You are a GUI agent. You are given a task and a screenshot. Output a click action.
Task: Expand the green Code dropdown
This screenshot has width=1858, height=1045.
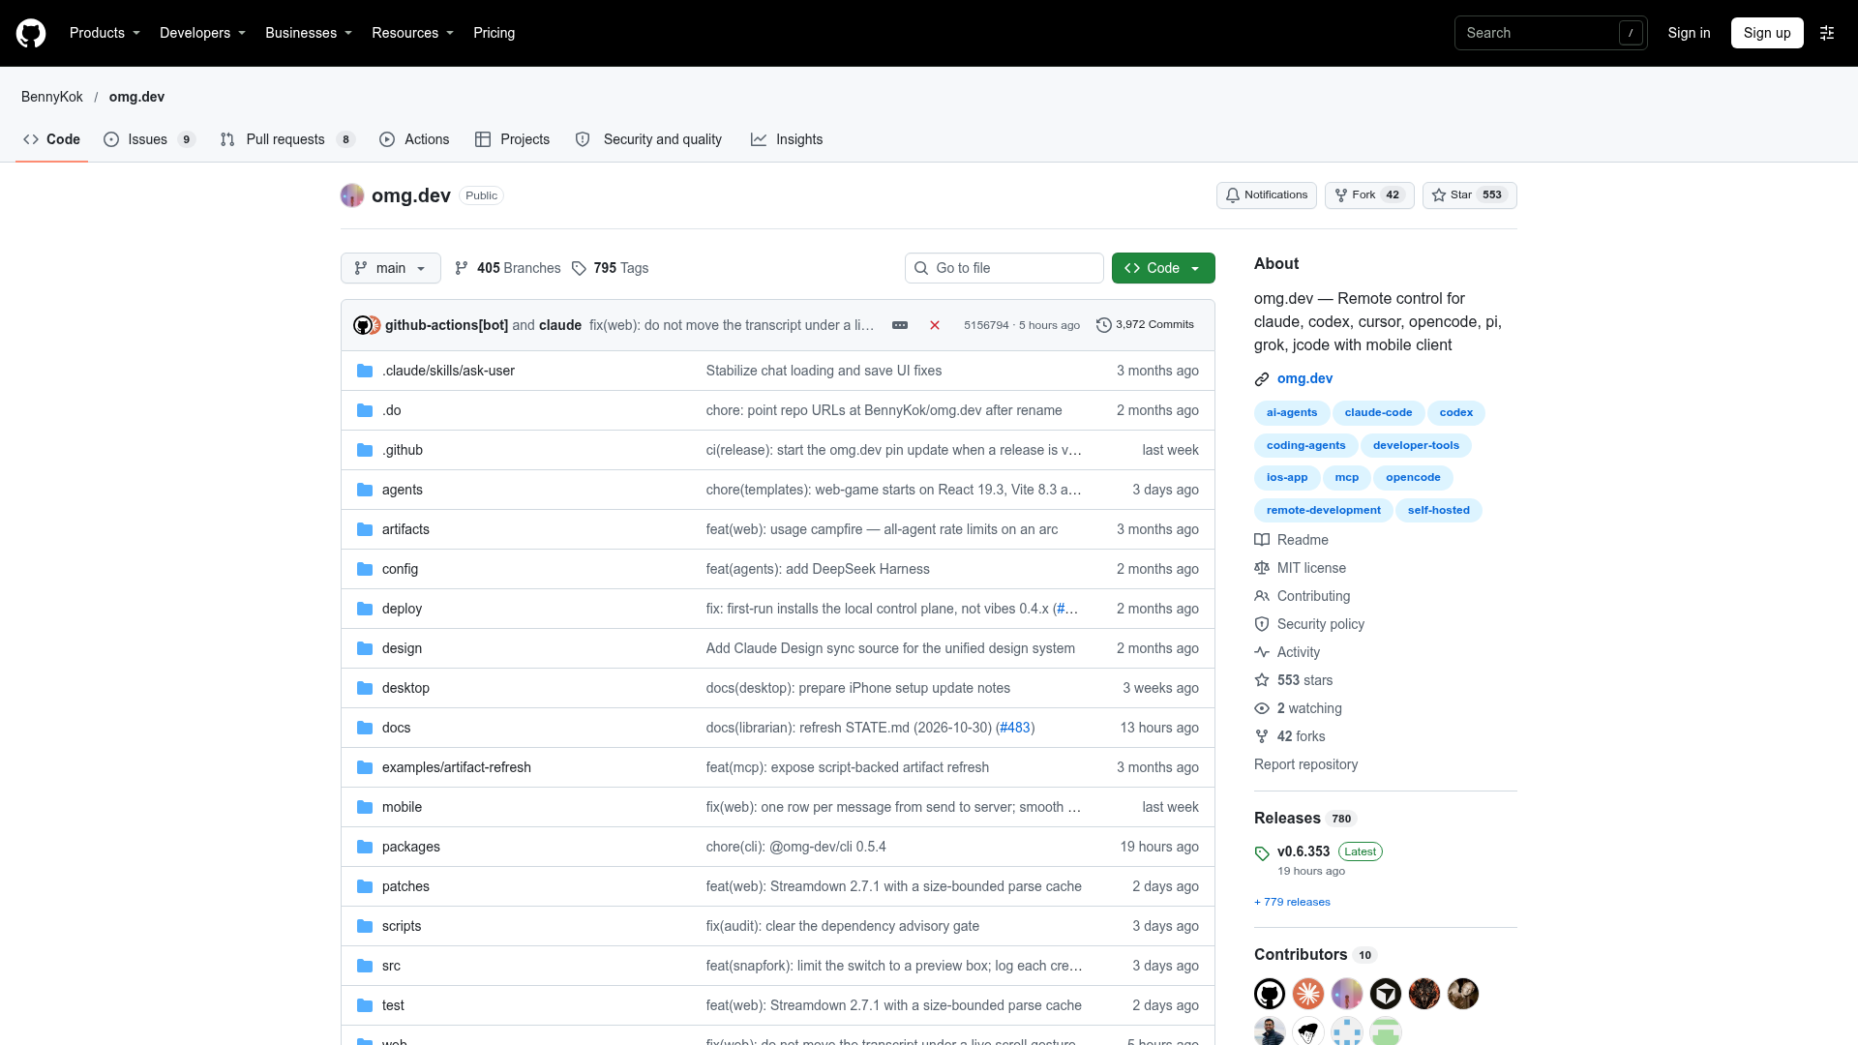pos(1163,268)
